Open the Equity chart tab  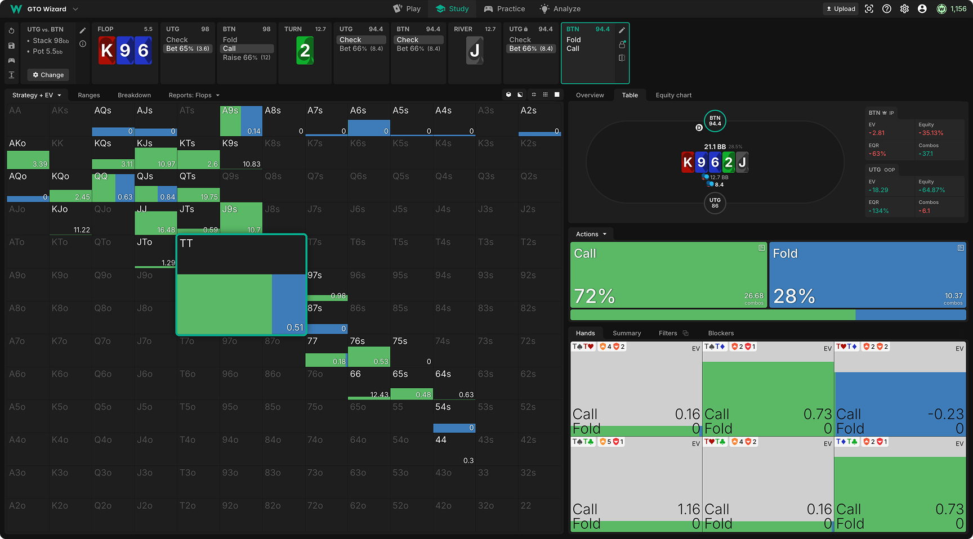click(673, 95)
